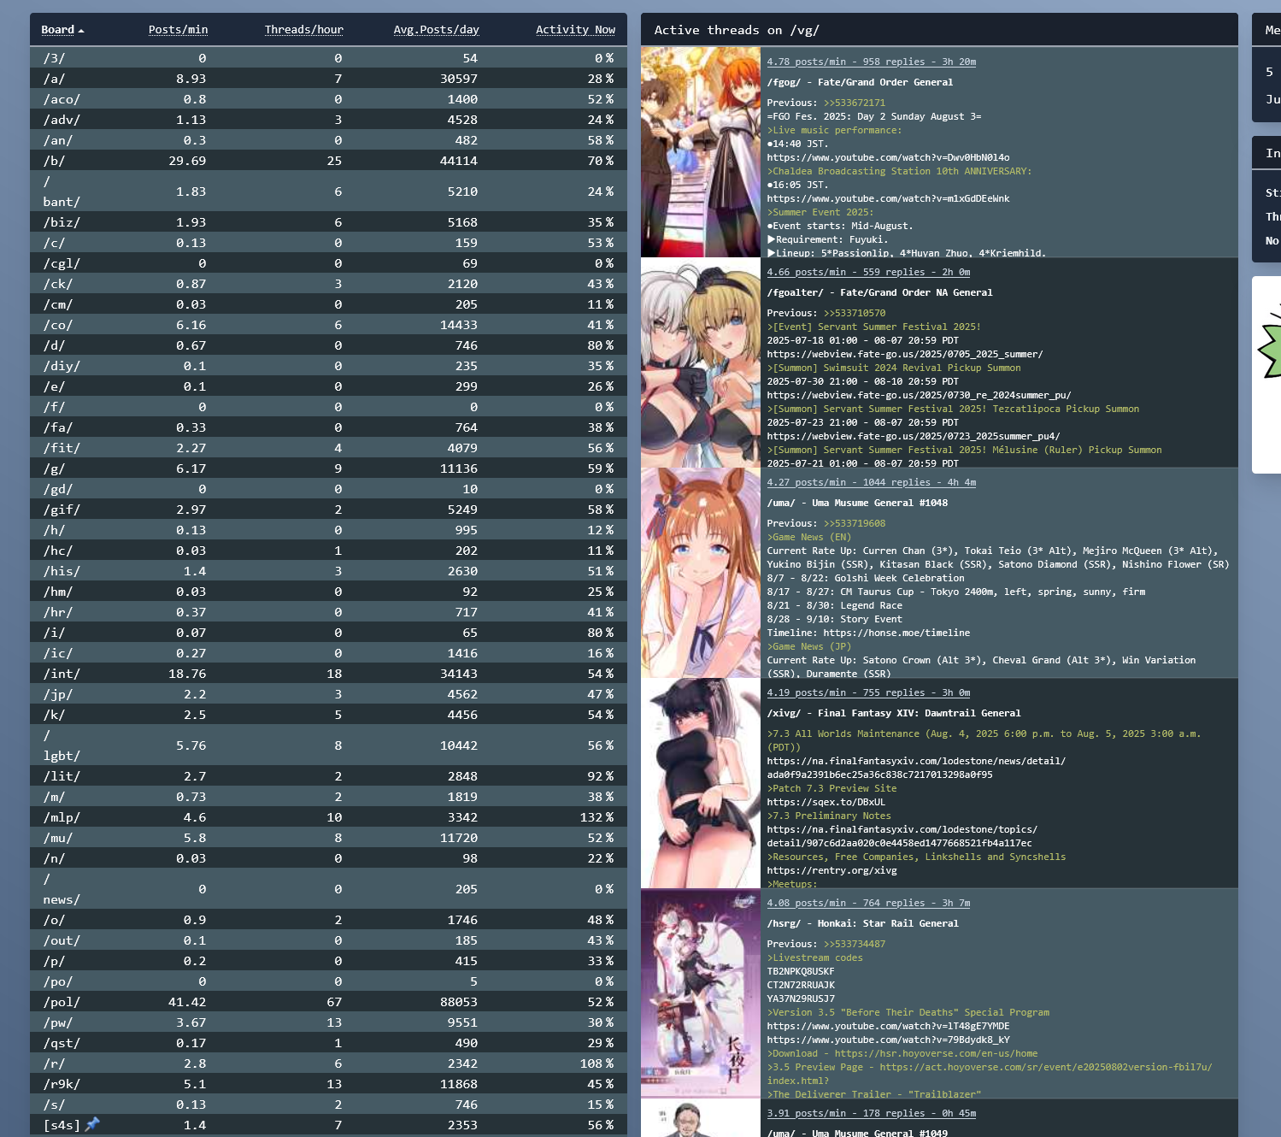Open link '4.19 posts/min - 755 replies'
Screen dimensions: 1281x1137
pos(868,692)
